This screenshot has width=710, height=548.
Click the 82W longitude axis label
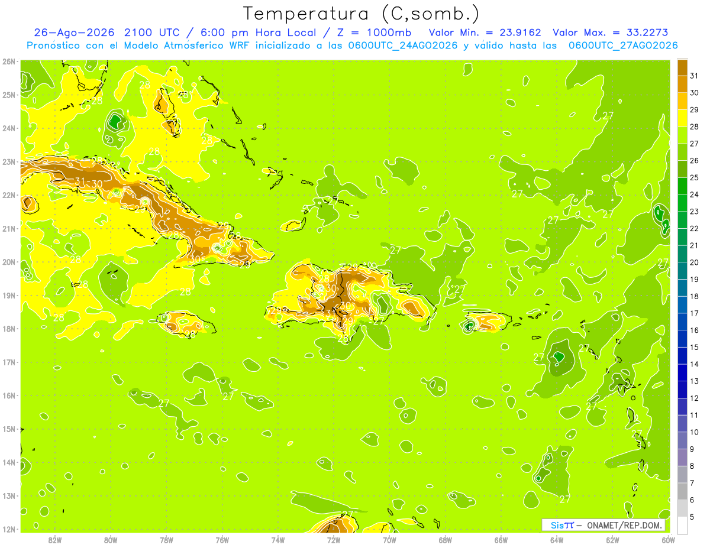pyautogui.click(x=55, y=540)
